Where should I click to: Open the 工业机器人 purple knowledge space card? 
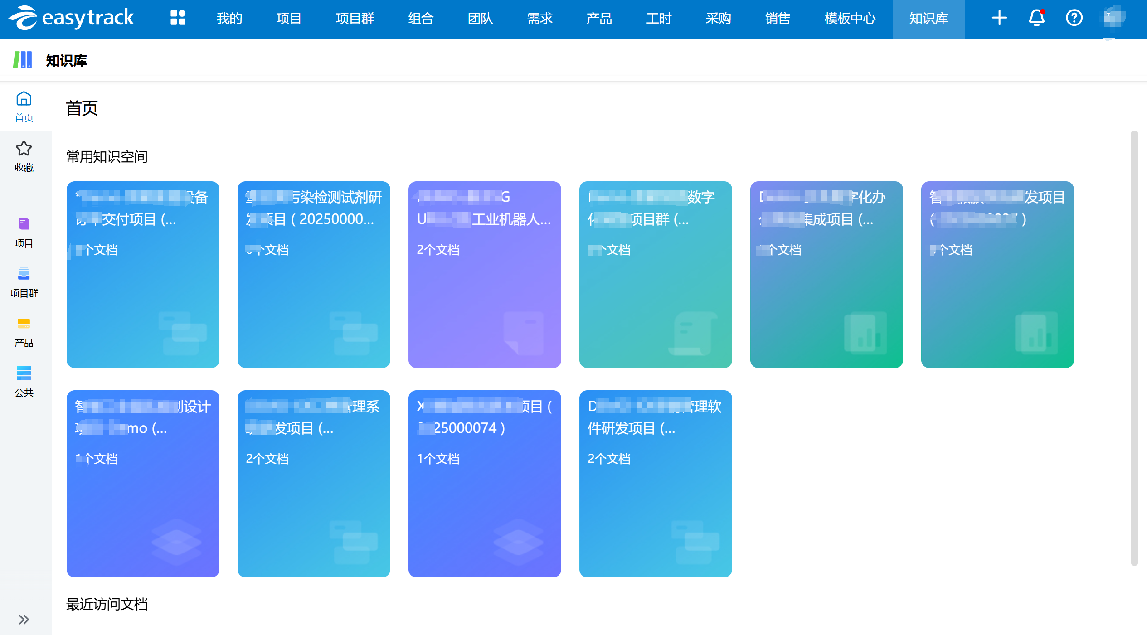pyautogui.click(x=484, y=274)
